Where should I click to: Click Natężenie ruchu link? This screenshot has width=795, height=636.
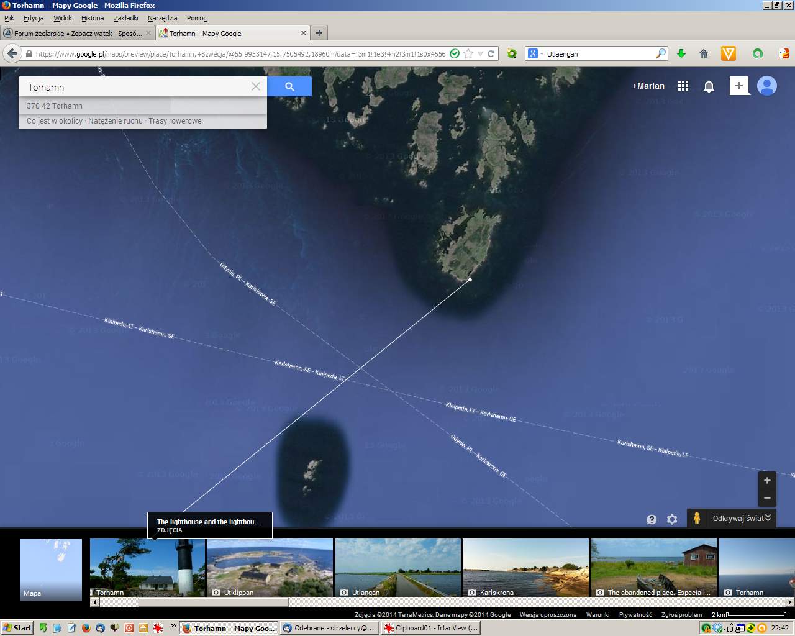pyautogui.click(x=116, y=121)
